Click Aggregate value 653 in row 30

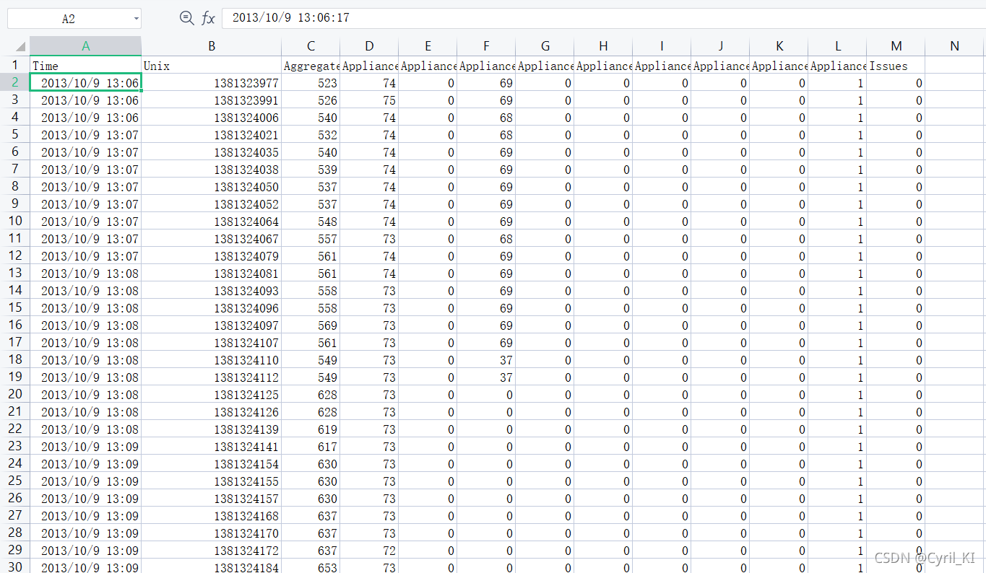click(x=311, y=567)
